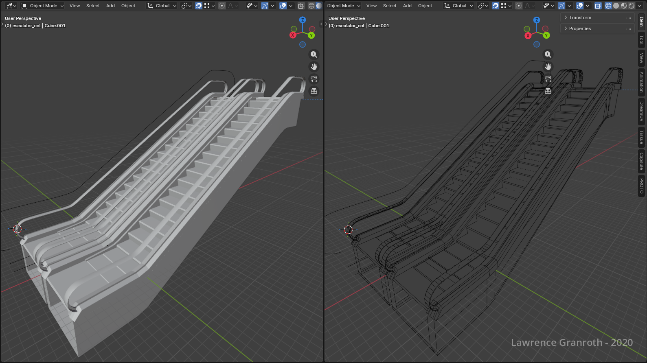Image resolution: width=647 pixels, height=363 pixels.
Task: Select material preview shading in right viewport
Action: (x=624, y=6)
